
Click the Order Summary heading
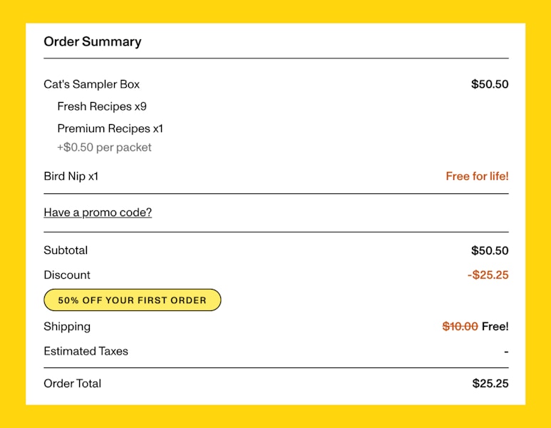(93, 41)
